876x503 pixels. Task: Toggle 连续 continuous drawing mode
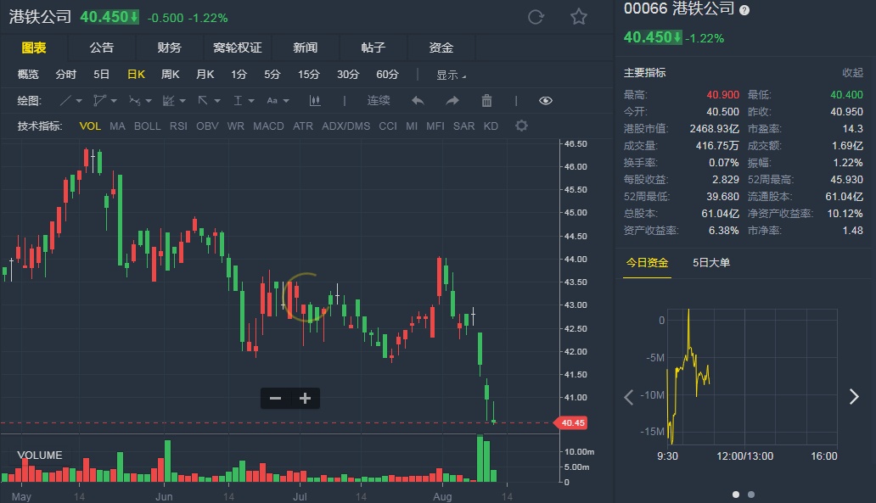[x=379, y=100]
